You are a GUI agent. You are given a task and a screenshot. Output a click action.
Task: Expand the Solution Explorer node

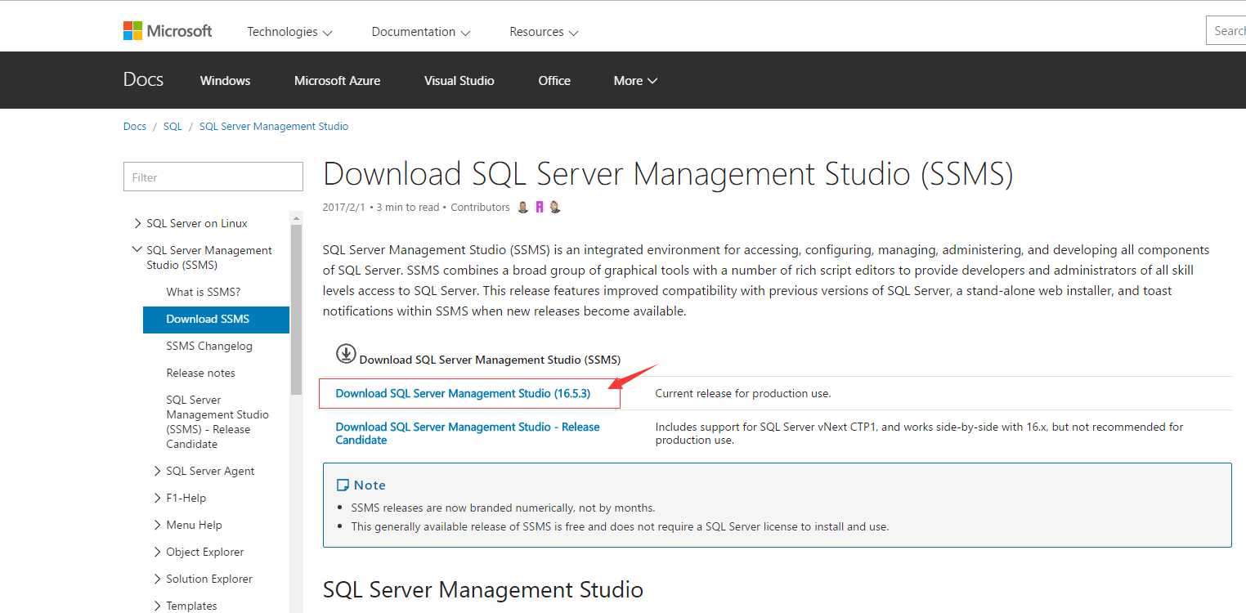click(x=157, y=579)
